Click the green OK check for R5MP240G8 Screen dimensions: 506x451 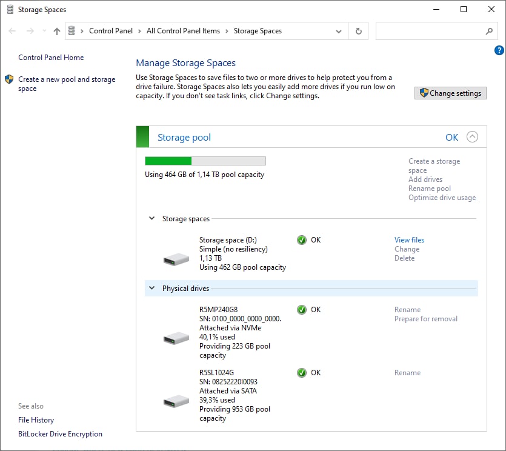(x=302, y=310)
